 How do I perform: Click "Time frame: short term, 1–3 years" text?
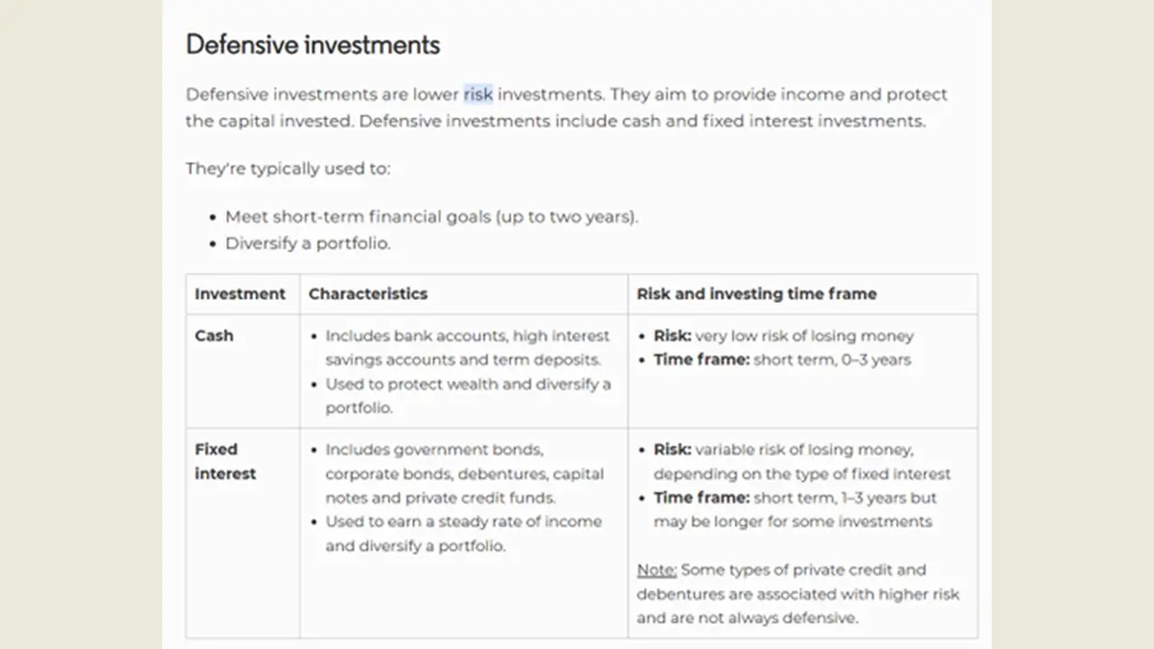[794, 498]
